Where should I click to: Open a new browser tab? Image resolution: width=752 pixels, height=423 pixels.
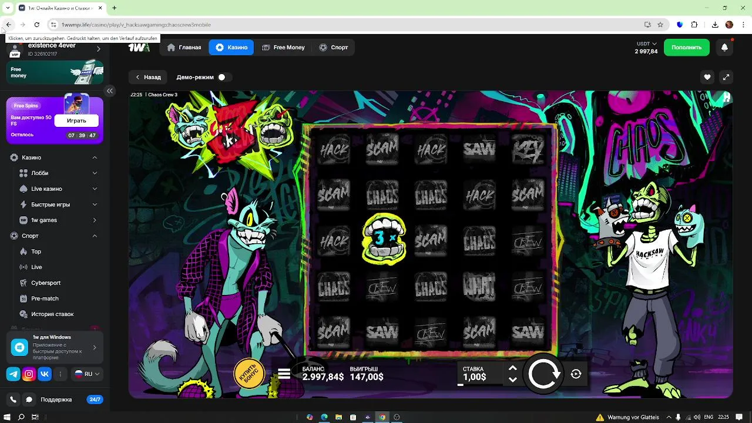[114, 8]
